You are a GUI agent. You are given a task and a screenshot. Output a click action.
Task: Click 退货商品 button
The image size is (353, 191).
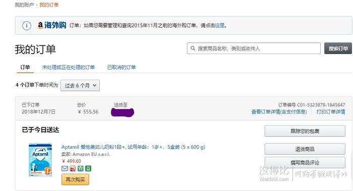[x=305, y=149]
